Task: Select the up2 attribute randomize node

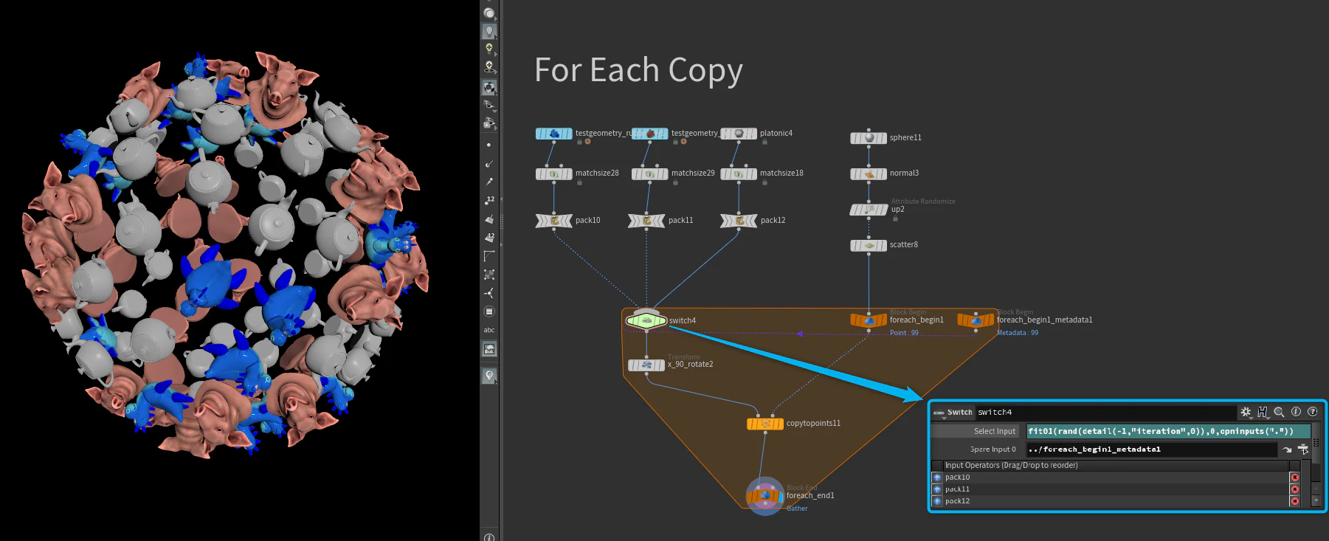Action: pos(869,210)
